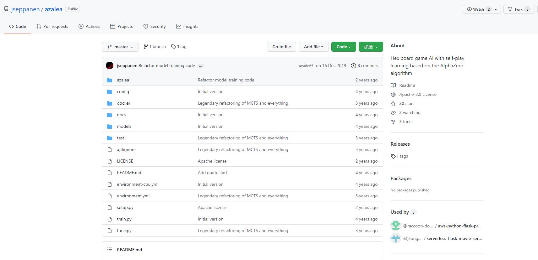Click the docker folder icon

point(110,103)
